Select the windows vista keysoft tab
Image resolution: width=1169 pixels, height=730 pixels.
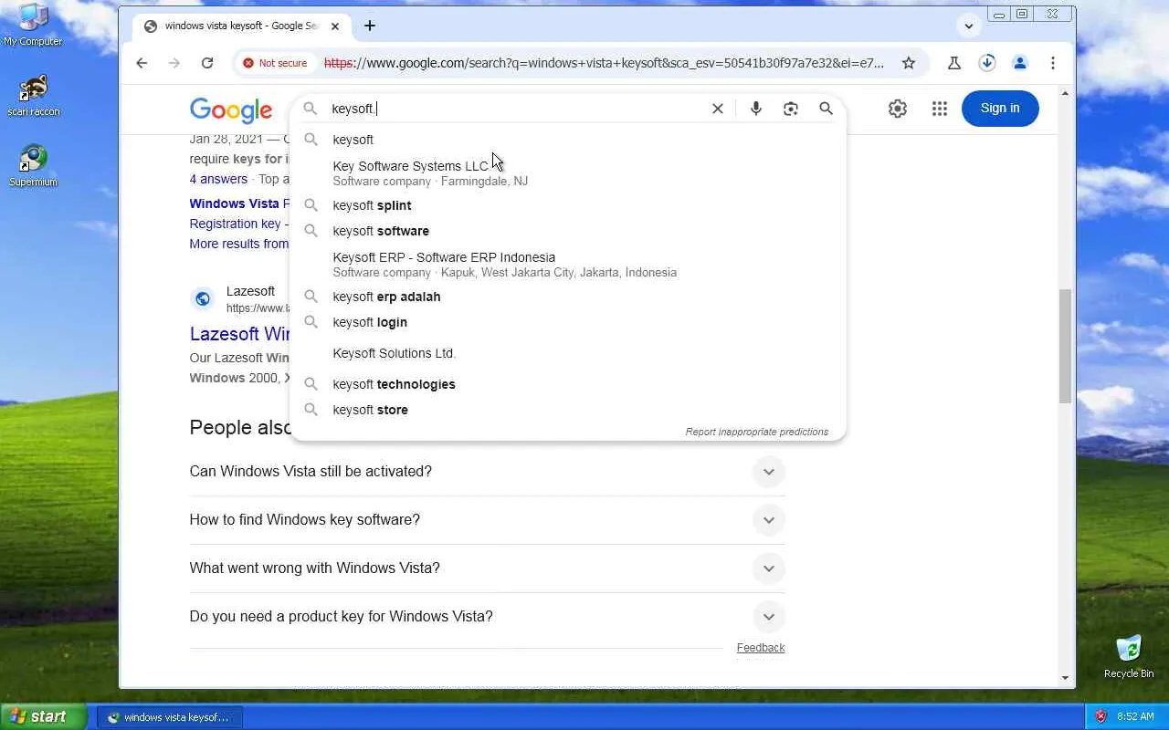click(x=242, y=26)
